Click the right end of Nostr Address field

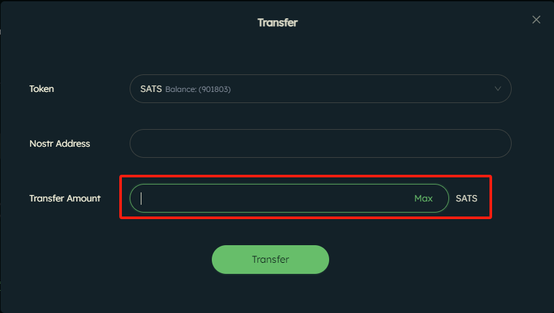click(x=495, y=143)
